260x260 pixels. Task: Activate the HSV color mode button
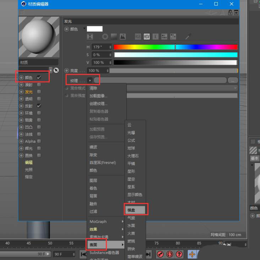coord(147,36)
